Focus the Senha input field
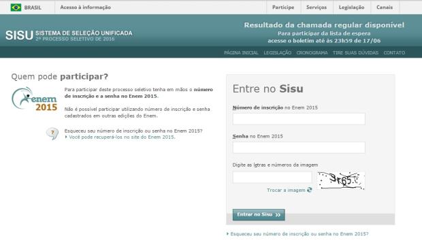This screenshot has width=422, height=247. 299,148
